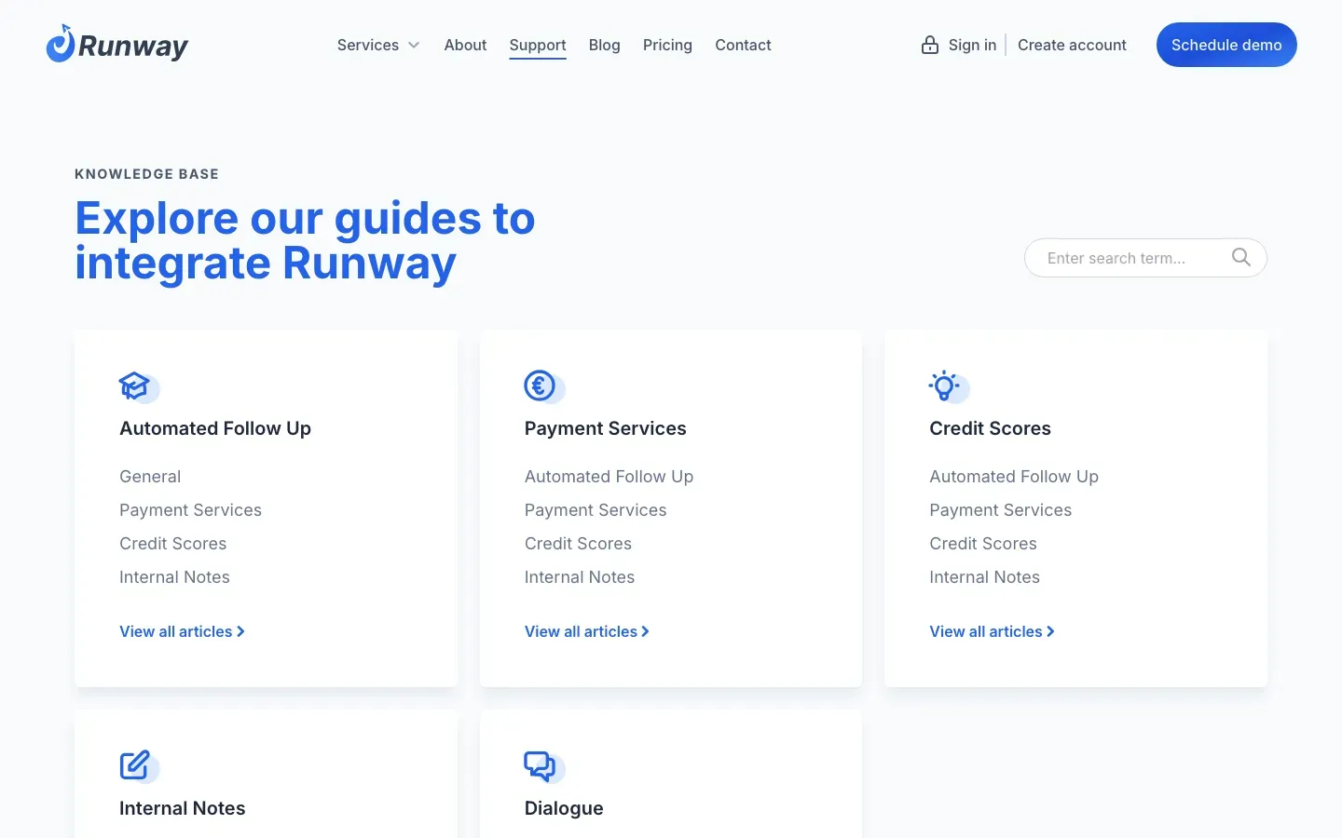The width and height of the screenshot is (1342, 838).
Task: Click the Dialogue card heading
Action: coord(564,808)
